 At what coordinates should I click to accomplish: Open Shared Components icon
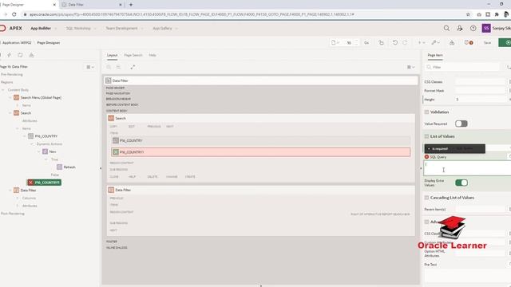click(x=452, y=42)
